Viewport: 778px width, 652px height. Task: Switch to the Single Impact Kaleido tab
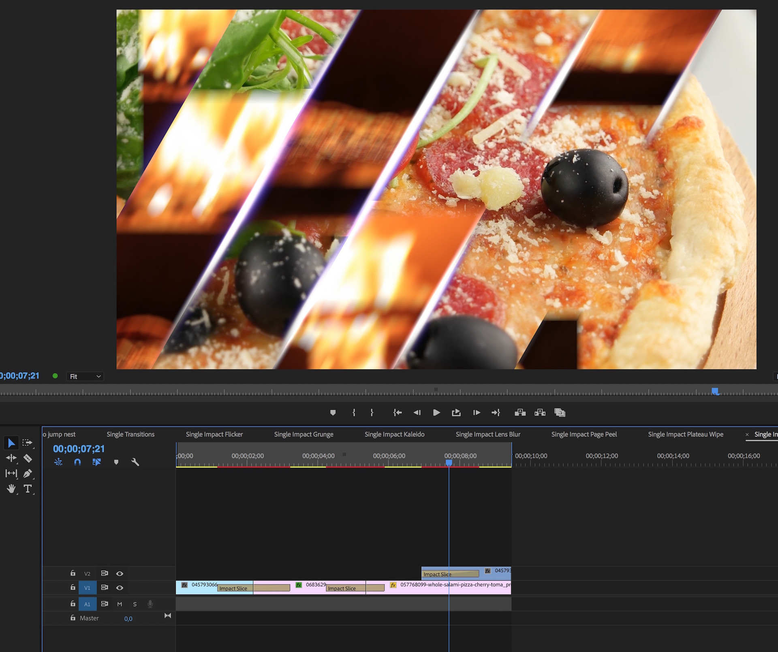click(x=394, y=434)
